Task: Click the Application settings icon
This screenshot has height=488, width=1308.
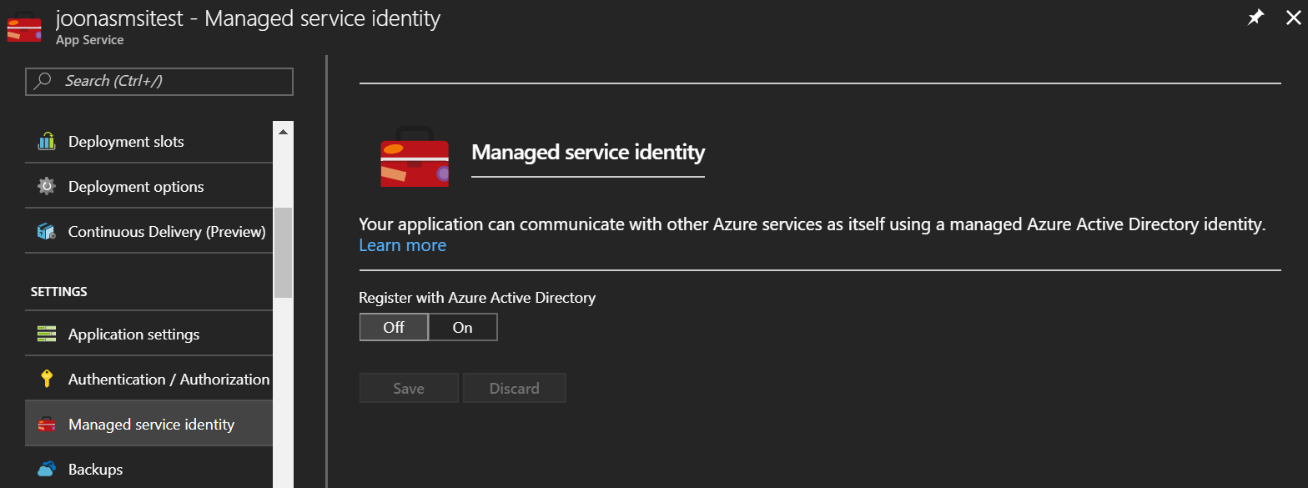Action: pyautogui.click(x=47, y=335)
